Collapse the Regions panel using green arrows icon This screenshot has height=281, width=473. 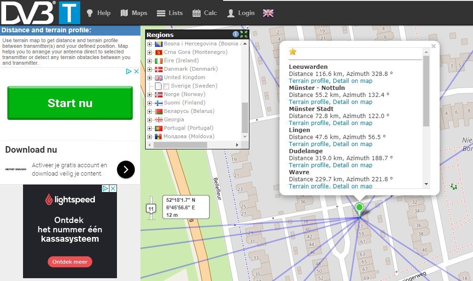tap(244, 34)
